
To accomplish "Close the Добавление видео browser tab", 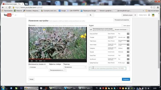I will [22, 4].
